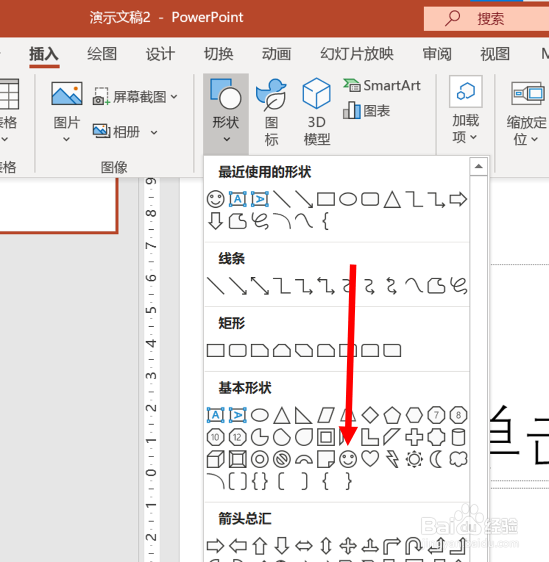Expand the Photo Album dropdown arrow
The height and width of the screenshot is (562, 549).
tap(154, 132)
